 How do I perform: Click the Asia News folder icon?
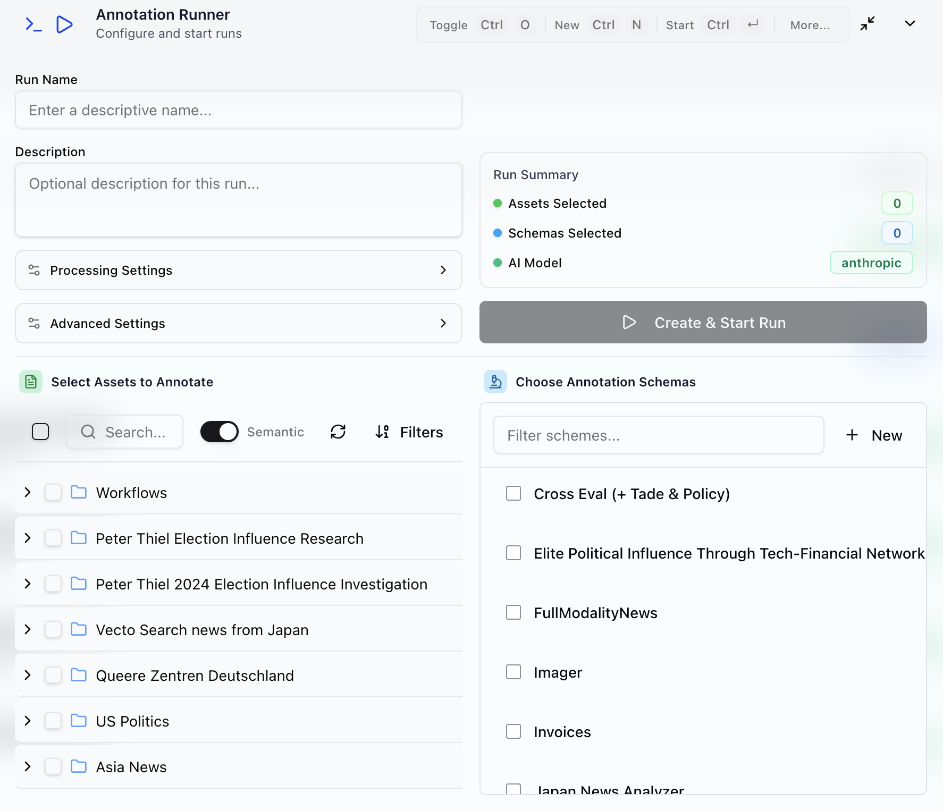[x=79, y=766]
